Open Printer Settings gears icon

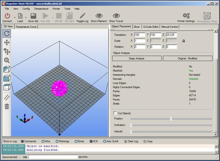click(186, 16)
